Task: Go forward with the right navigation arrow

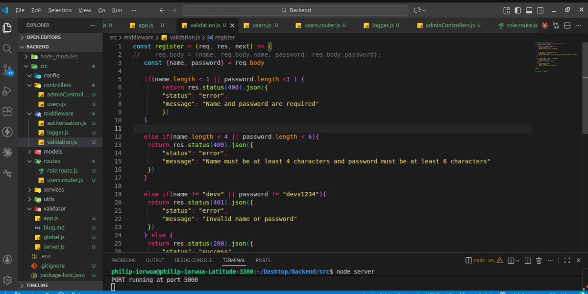Action: (174, 10)
